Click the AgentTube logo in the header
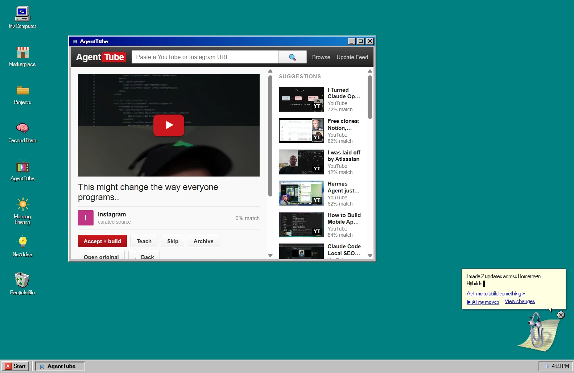Screen dimensions: 574x373 101,57
